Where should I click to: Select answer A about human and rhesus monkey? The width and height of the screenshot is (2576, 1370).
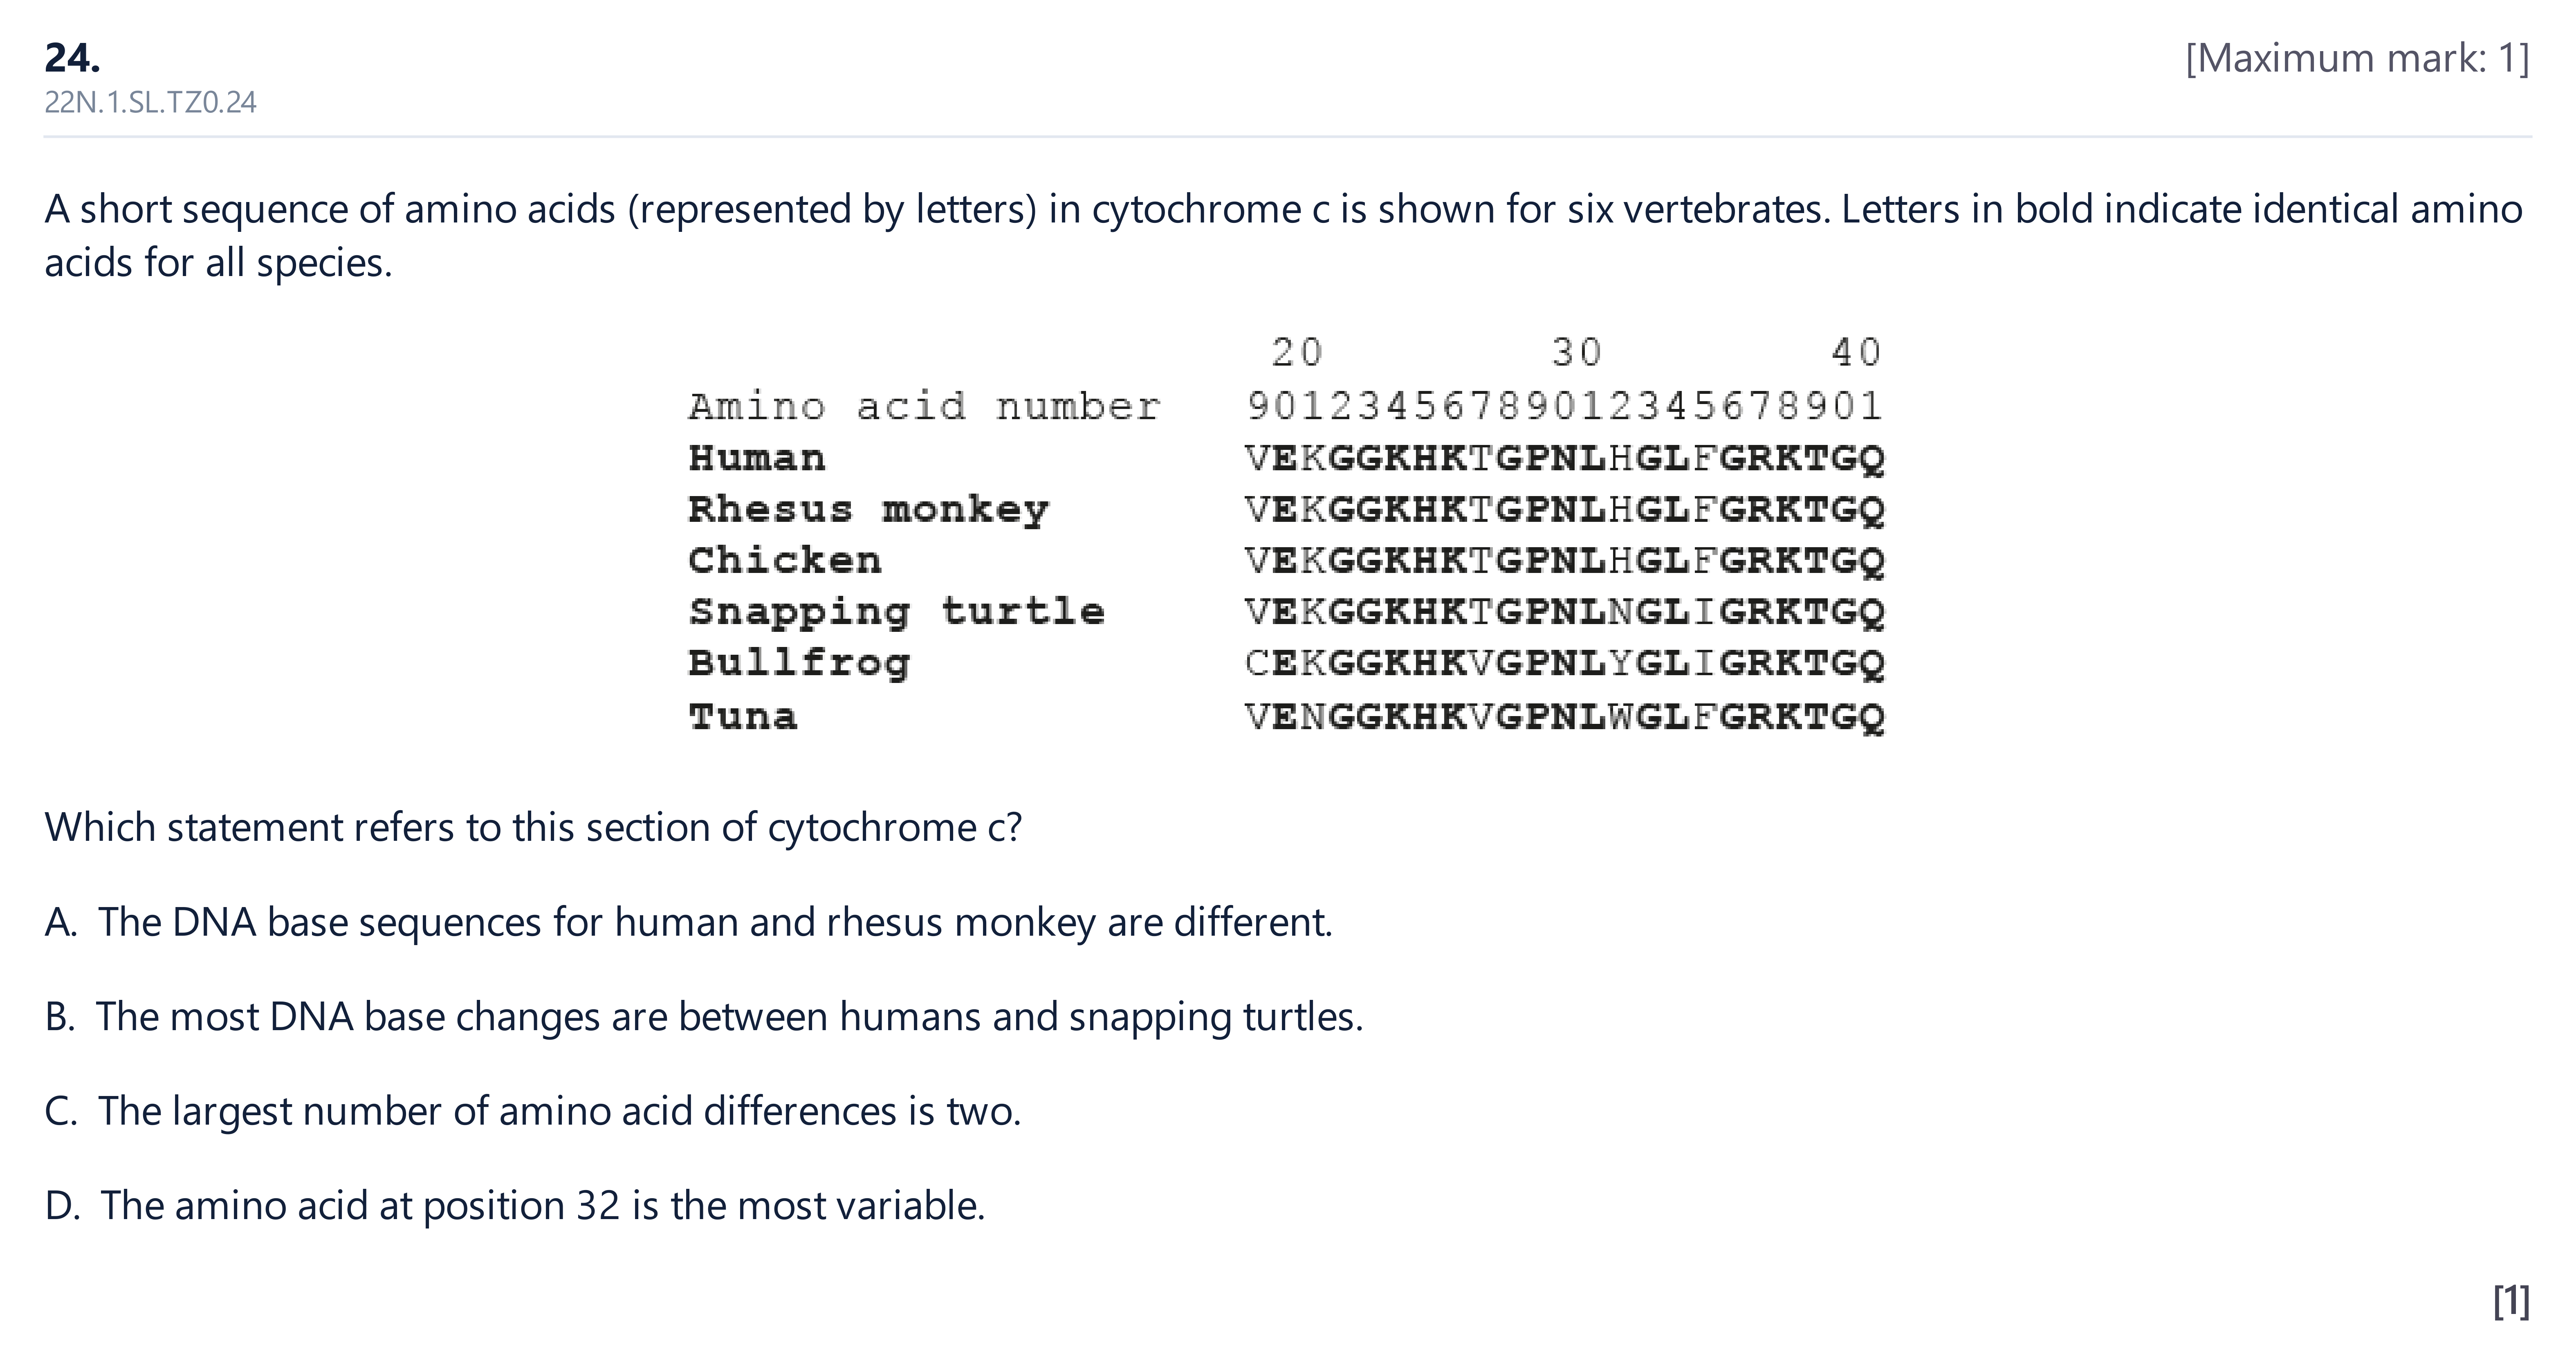click(689, 922)
